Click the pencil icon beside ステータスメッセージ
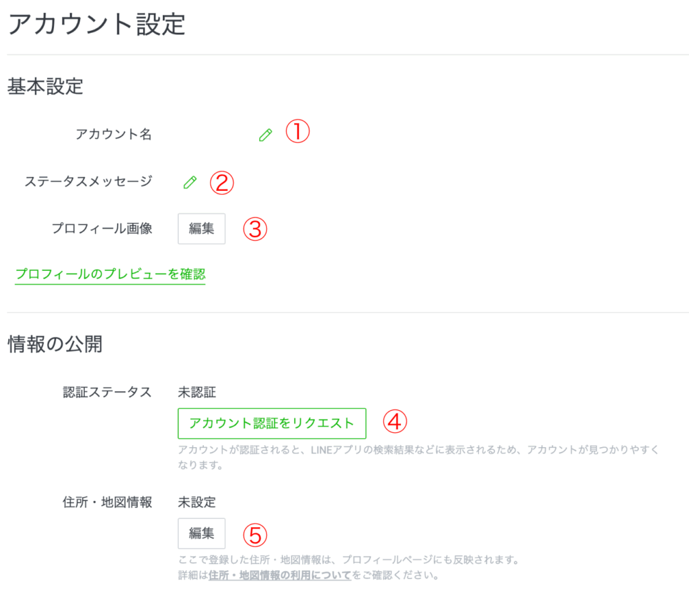The height and width of the screenshot is (601, 689). coord(190,182)
